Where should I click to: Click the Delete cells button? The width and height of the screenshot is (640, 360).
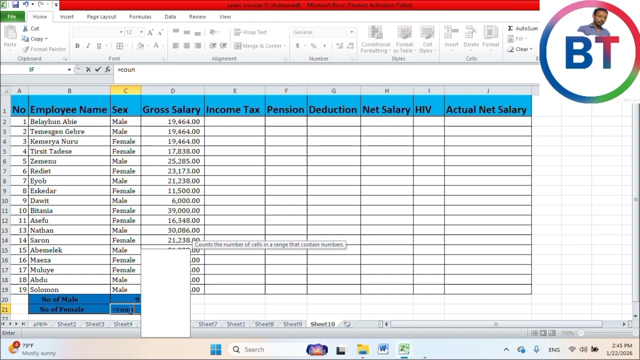click(471, 38)
